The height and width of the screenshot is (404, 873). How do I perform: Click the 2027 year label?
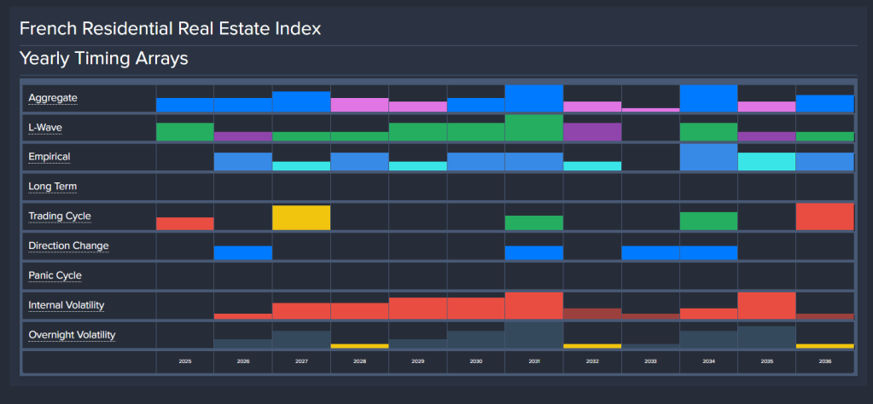[301, 361]
